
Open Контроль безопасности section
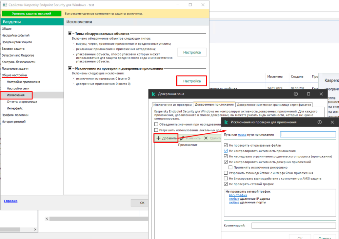[x=18, y=62]
